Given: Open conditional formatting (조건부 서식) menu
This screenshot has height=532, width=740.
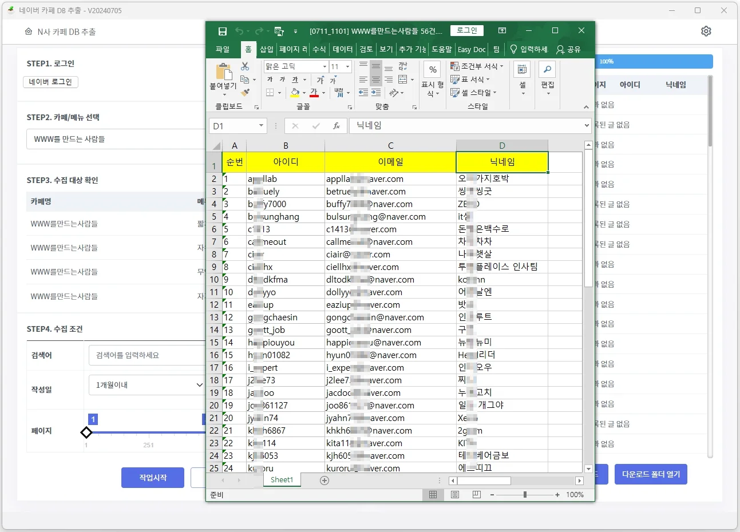Looking at the screenshot, I should tap(477, 66).
